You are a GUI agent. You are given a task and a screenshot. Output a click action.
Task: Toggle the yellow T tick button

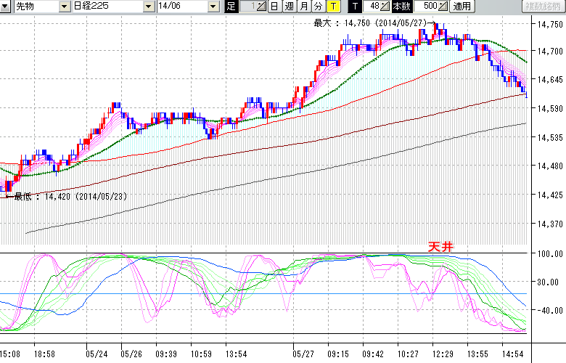click(x=333, y=7)
